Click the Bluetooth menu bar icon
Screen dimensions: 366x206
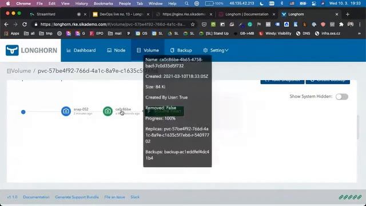282,3
